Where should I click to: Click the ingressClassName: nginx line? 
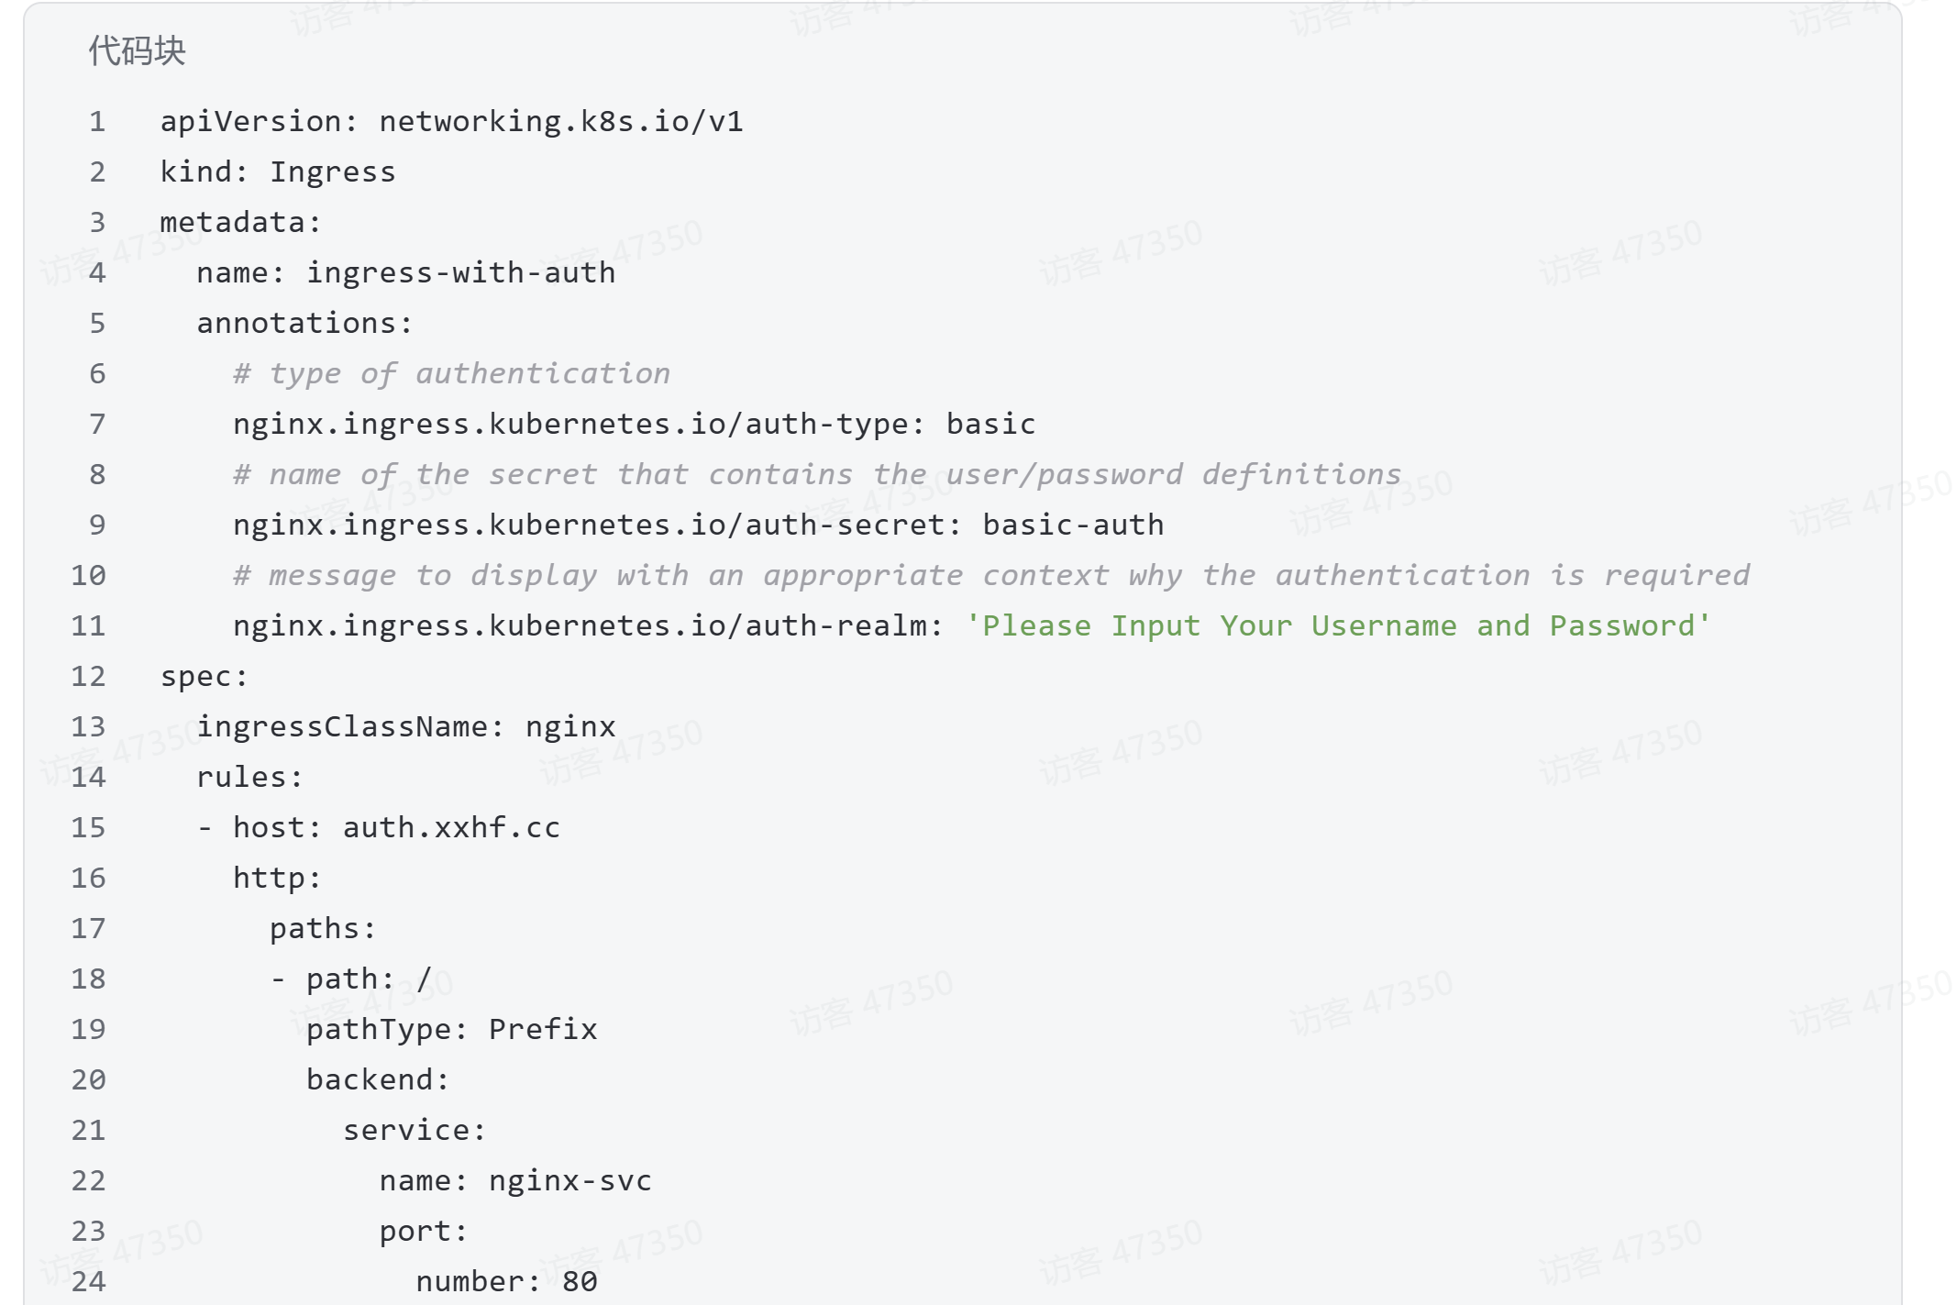[x=405, y=727]
